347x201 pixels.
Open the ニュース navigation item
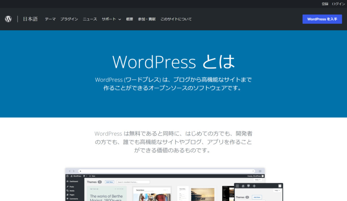point(90,19)
